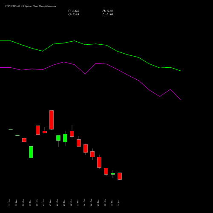
Task: Click the low value L: 5.80
Action: tap(108, 14)
